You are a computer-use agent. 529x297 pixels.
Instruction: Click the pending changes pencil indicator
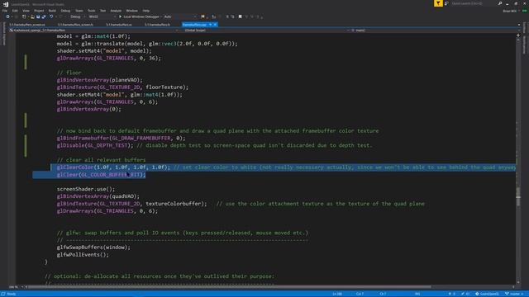pyautogui.click(x=465, y=294)
